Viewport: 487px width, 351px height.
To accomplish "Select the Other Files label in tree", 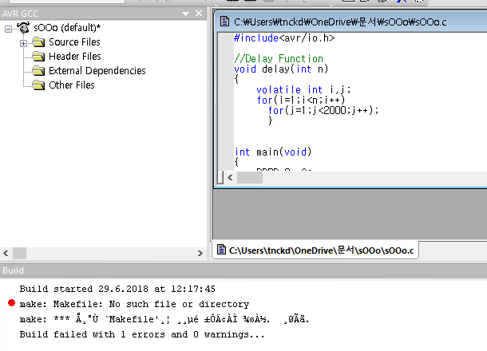I will [x=71, y=85].
